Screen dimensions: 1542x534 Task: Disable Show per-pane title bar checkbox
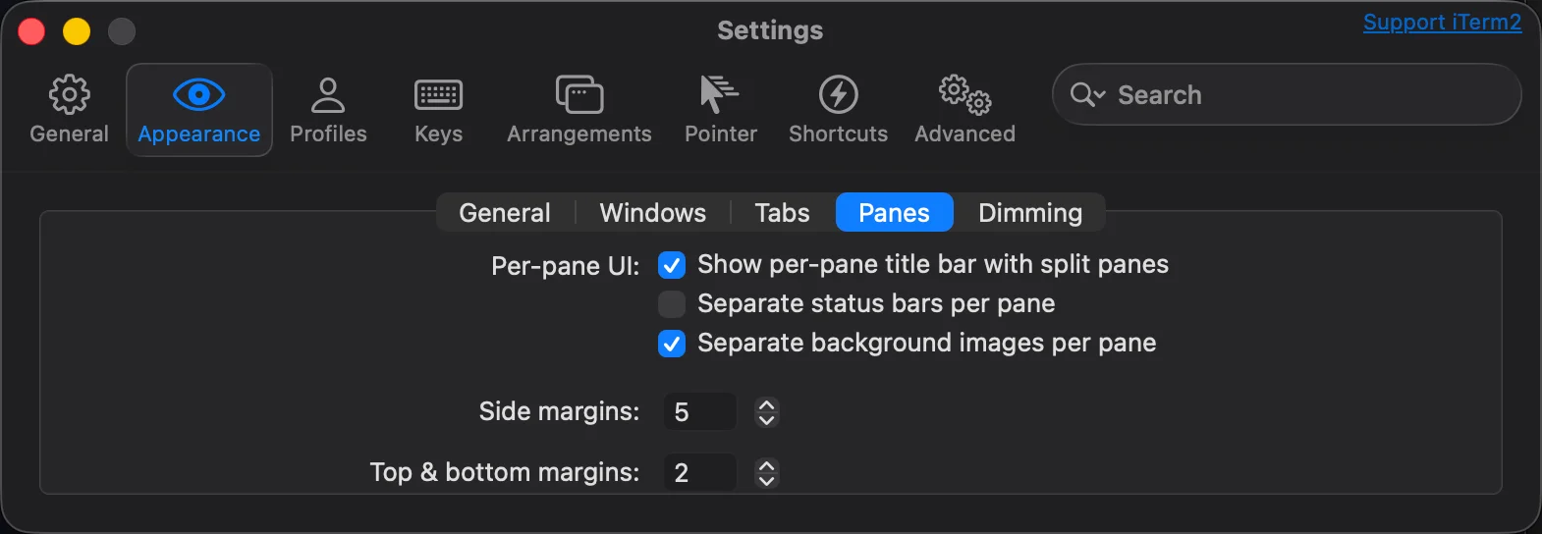(672, 265)
